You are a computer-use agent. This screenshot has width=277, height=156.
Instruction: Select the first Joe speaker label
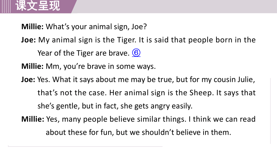click(x=28, y=40)
